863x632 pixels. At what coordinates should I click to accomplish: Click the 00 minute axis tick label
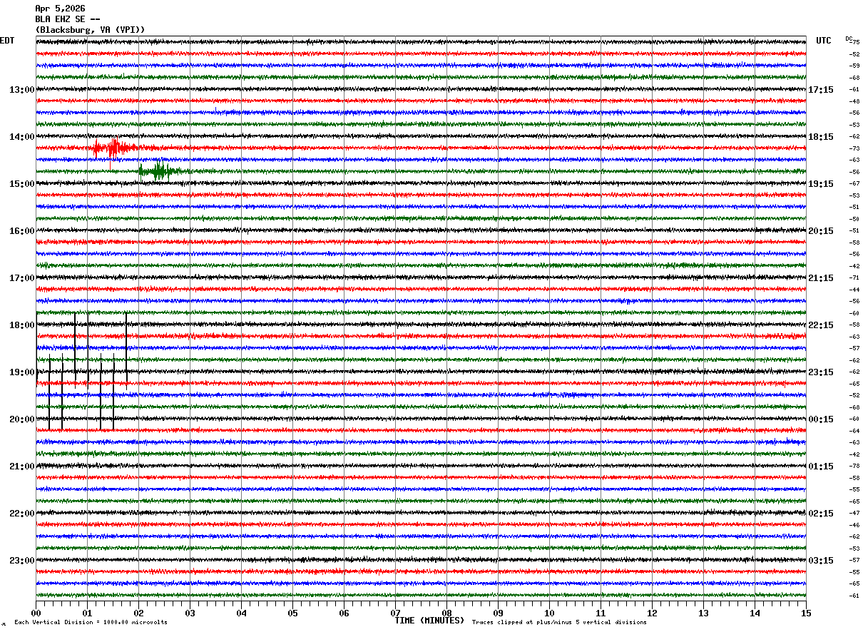click(x=36, y=613)
